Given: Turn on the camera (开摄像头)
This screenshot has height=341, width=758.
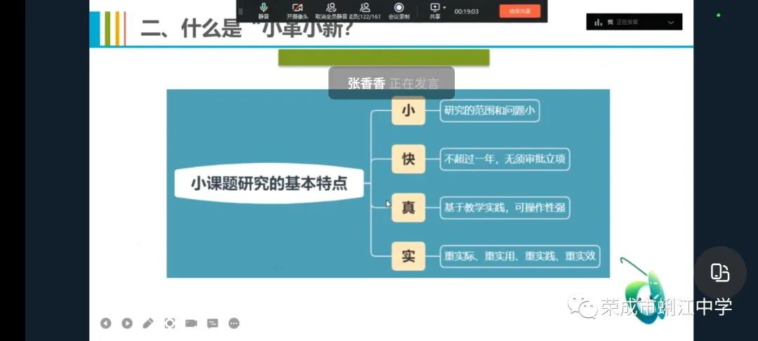Looking at the screenshot, I should [x=297, y=10].
